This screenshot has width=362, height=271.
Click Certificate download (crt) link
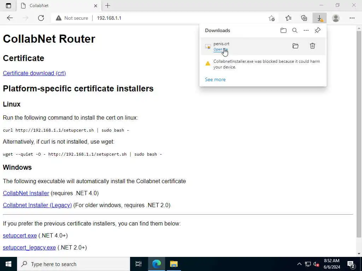[x=34, y=73]
